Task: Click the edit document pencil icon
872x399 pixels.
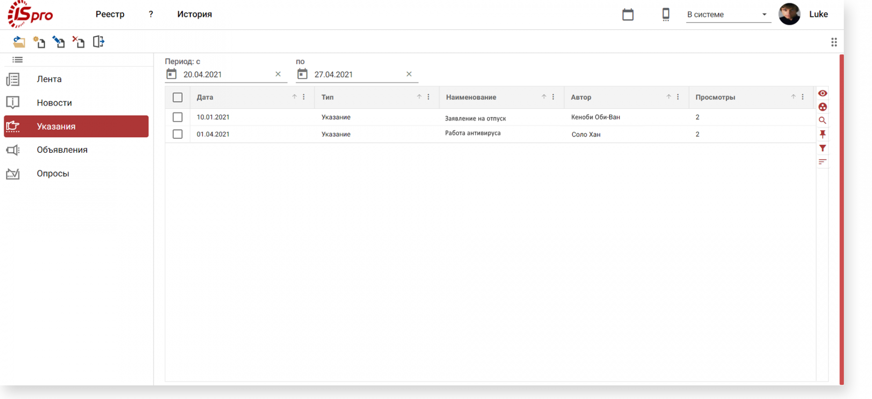Action: pyautogui.click(x=59, y=42)
